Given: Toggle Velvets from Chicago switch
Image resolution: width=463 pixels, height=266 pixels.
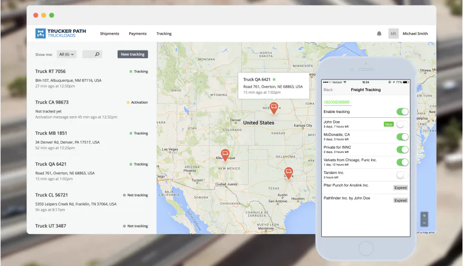Looking at the screenshot, I should click(402, 162).
